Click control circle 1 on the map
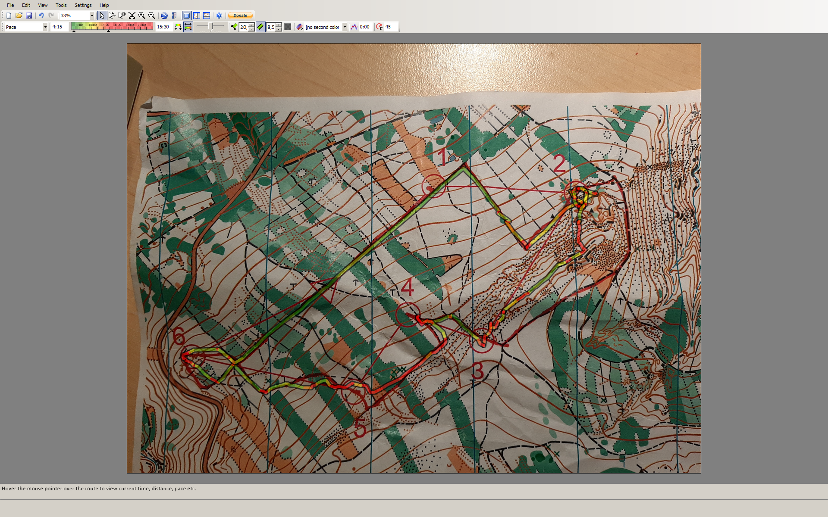 [433, 186]
